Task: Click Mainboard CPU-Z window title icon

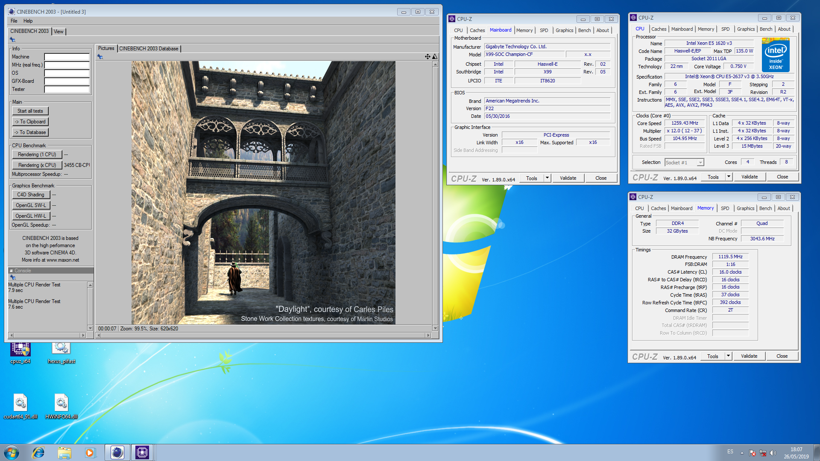Action: 452,19
